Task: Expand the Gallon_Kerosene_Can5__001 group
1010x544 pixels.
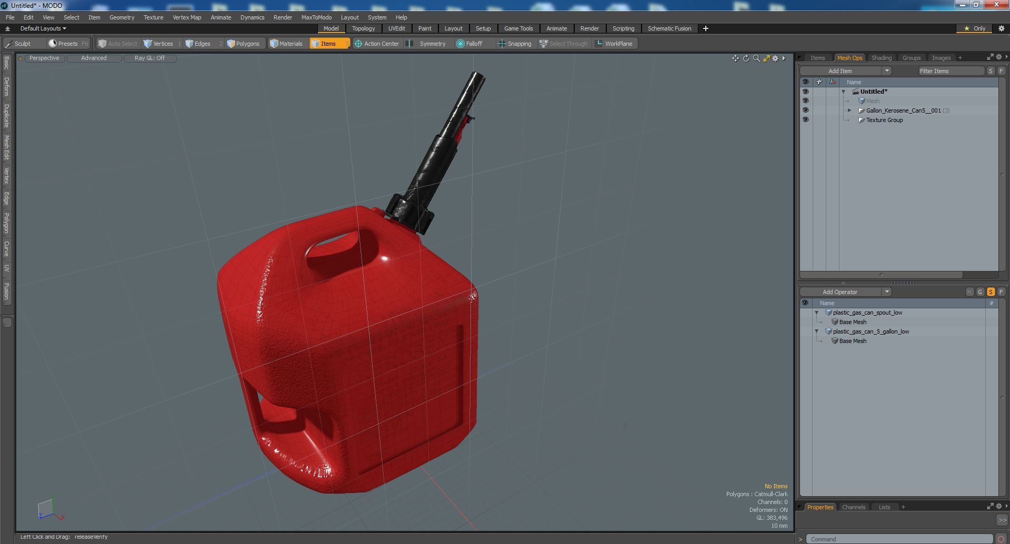Action: [x=849, y=110]
